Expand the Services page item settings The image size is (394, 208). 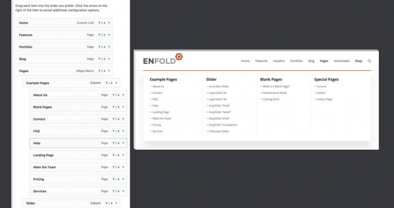(x=123, y=191)
